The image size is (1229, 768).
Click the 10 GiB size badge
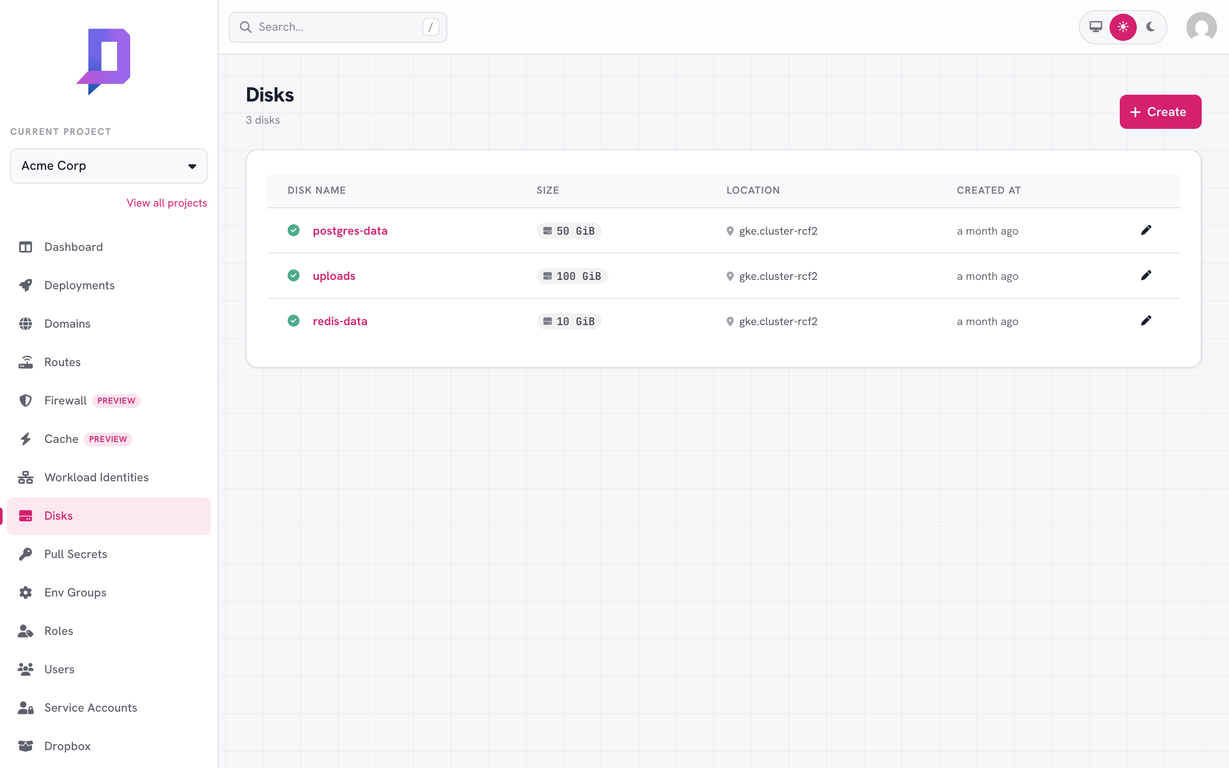(x=569, y=322)
